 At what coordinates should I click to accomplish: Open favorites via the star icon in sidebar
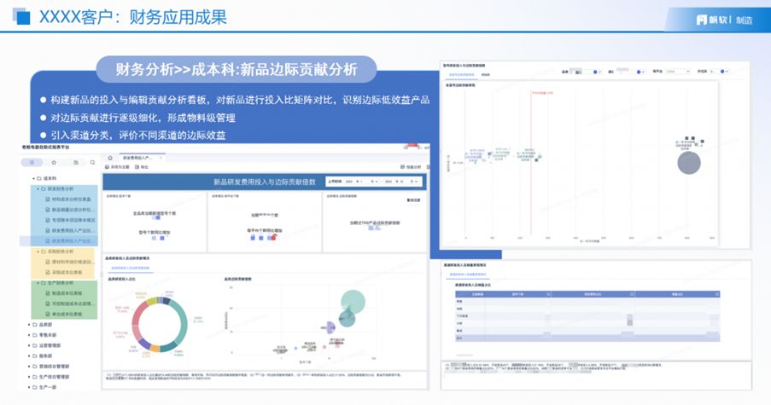coord(54,163)
